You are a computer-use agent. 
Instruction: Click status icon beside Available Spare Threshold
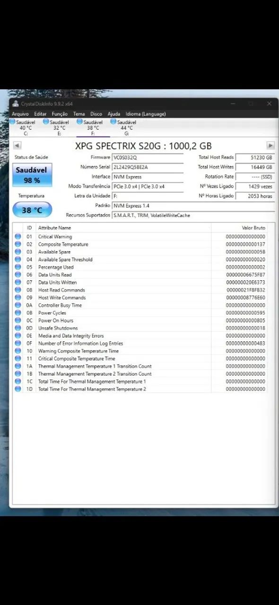(18, 259)
